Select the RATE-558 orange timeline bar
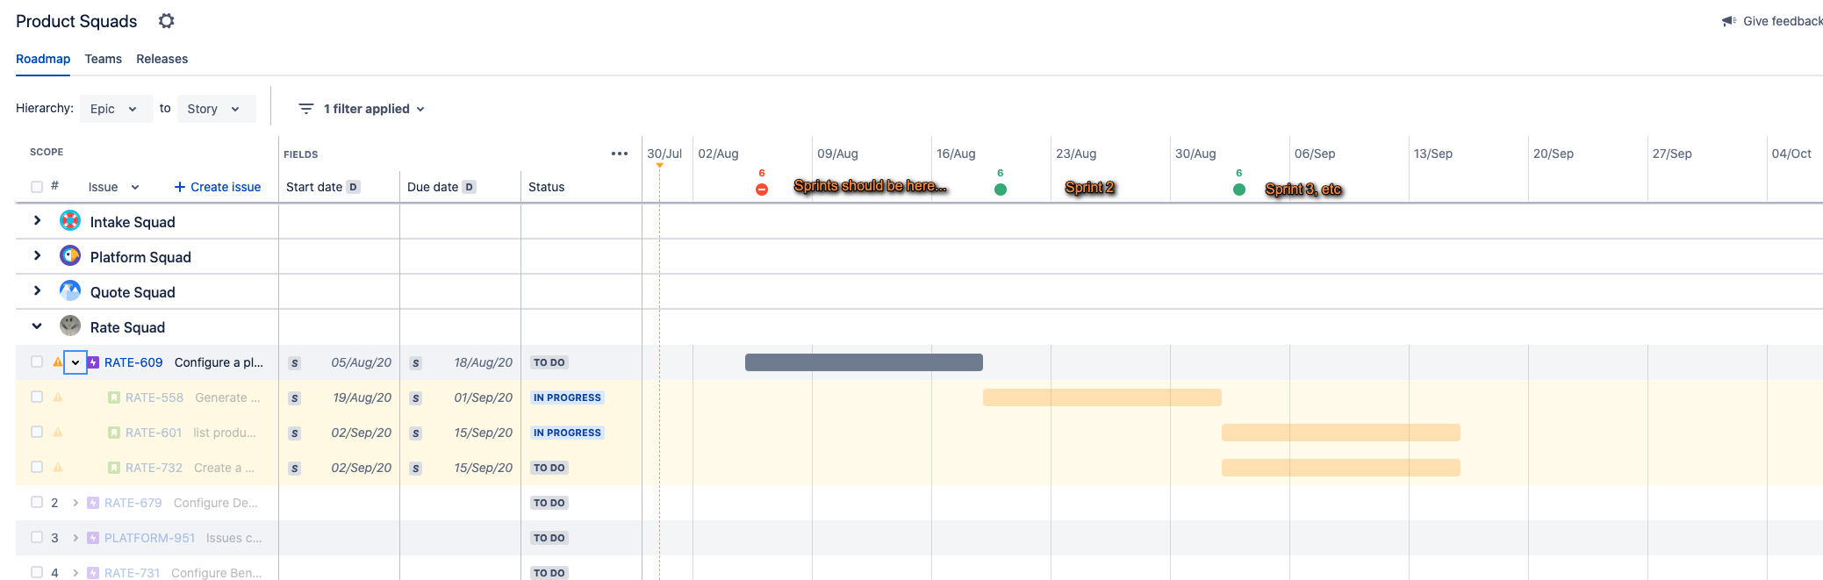The image size is (1823, 580). tap(1102, 397)
